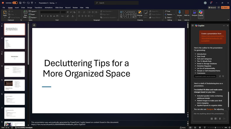
Task: Switch to the Transitions tab
Action: [38, 8]
